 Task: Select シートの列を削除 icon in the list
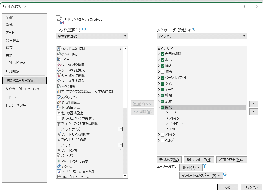[59, 75]
